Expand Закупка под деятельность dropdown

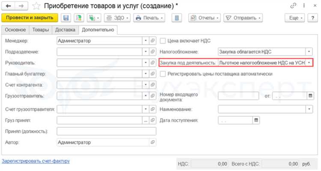tap(309, 63)
